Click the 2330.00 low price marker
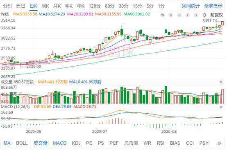The width and height of the screenshot is (227, 150). [34, 67]
